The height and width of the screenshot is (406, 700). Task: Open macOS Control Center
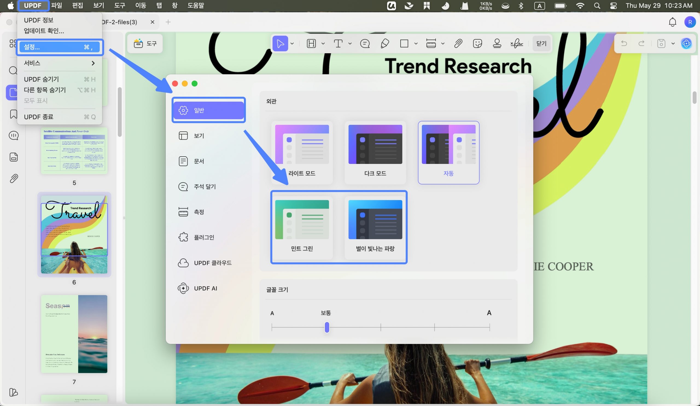tap(613, 5)
